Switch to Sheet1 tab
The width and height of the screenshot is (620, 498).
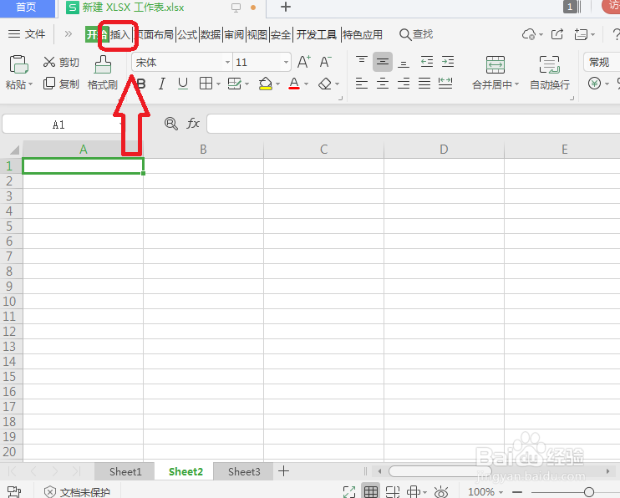point(125,471)
